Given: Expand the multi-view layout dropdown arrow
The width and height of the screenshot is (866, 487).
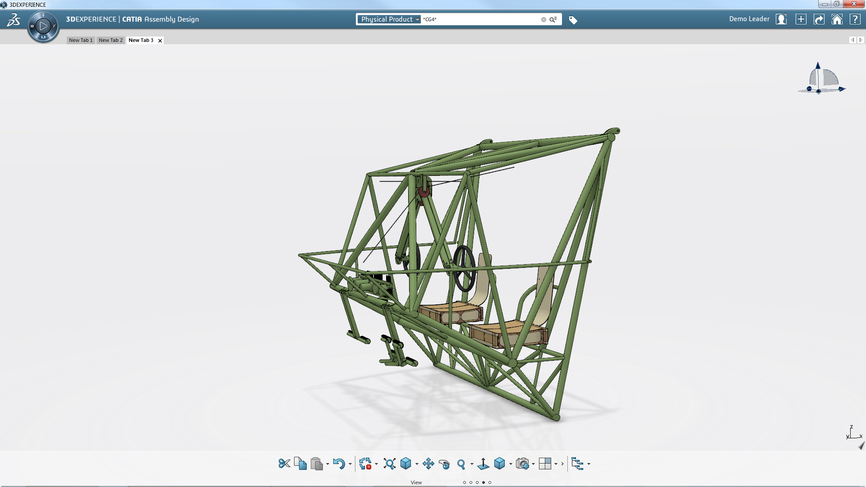Looking at the screenshot, I should [556, 464].
